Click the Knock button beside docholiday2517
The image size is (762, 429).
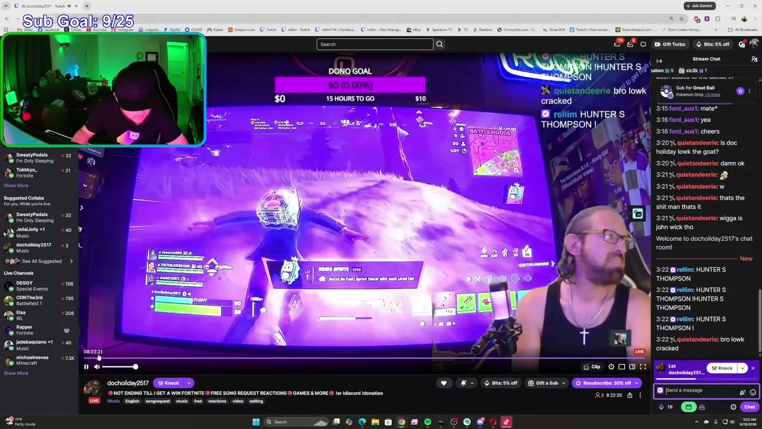click(x=168, y=383)
